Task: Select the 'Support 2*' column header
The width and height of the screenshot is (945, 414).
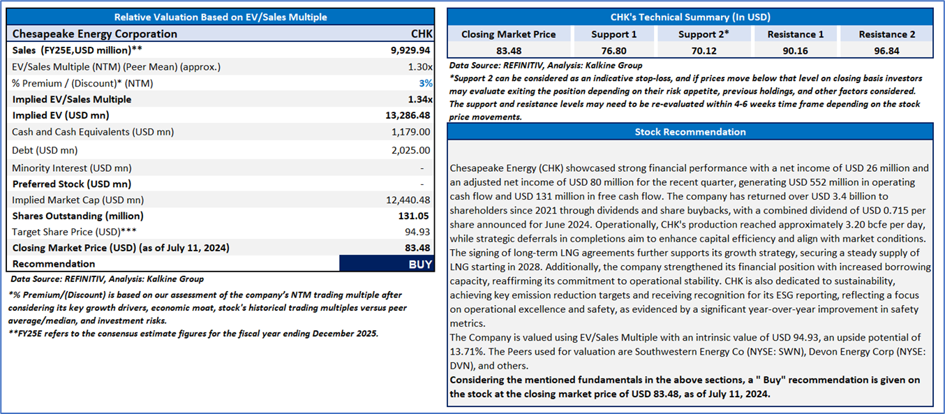Action: pos(704,34)
